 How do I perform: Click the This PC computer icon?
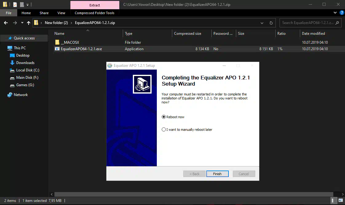coord(10,48)
